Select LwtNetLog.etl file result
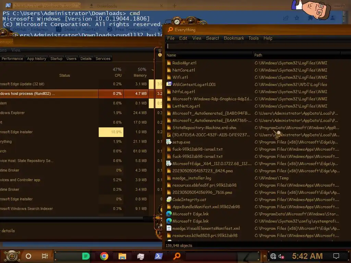This screenshot has width=351, height=263. click(186, 106)
